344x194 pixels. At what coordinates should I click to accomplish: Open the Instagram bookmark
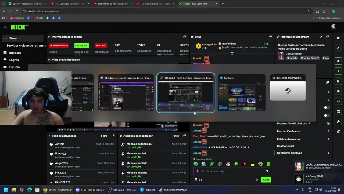pyautogui.click(x=17, y=18)
